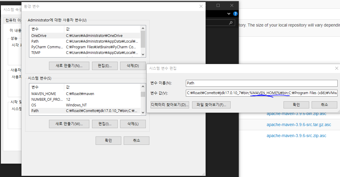Viewport: 340px width, 177px height.
Task: Click 편집(E) for user variables
Action: [105, 66]
